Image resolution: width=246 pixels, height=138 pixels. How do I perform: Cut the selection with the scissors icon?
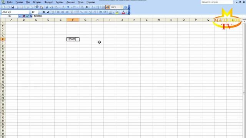[47, 7]
